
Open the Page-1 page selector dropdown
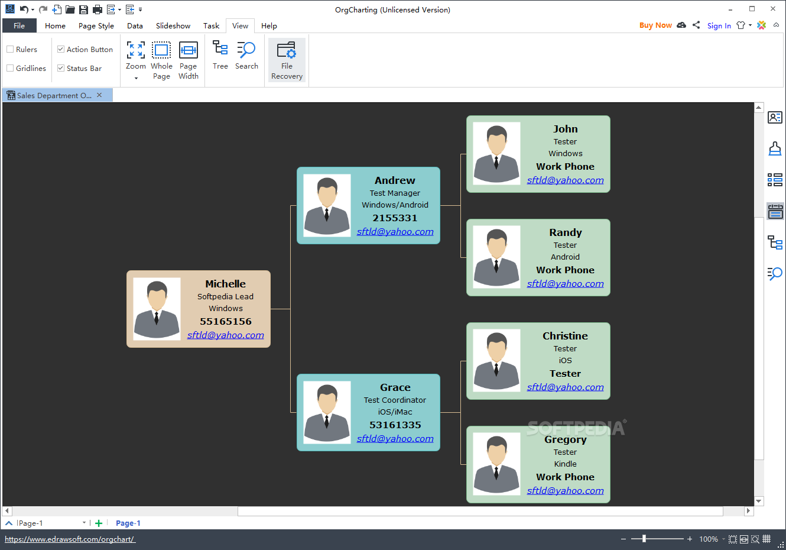(84, 523)
